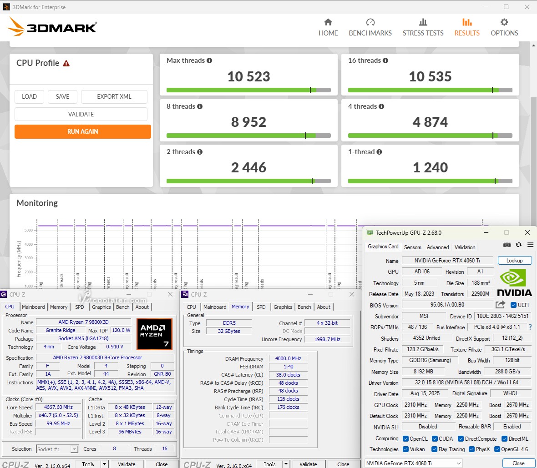This screenshot has width=537, height=468.
Task: Click the BIOS share/export arrow icon
Action: pos(500,305)
